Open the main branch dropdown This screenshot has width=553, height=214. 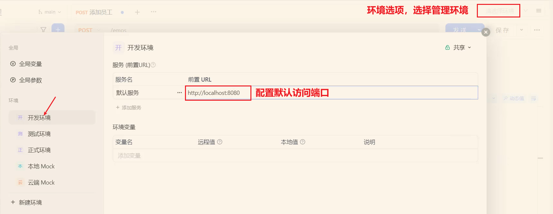click(x=50, y=12)
